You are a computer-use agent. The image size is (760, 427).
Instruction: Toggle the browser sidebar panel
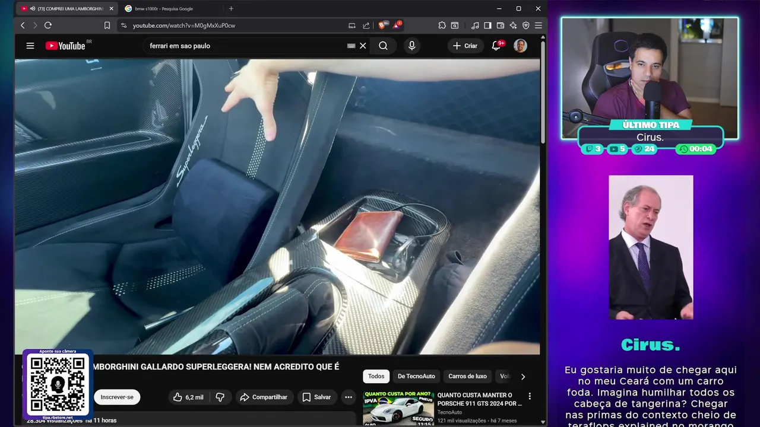click(487, 26)
